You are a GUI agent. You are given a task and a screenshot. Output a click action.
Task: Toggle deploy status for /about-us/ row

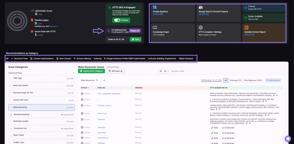[82, 113]
